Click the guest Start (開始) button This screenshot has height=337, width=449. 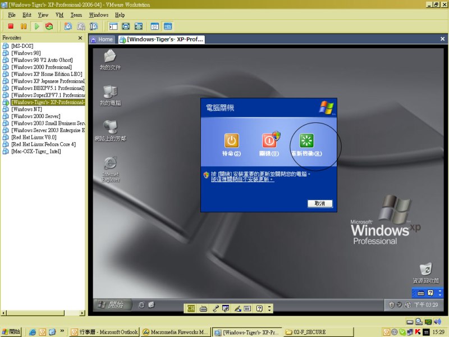[x=113, y=304]
